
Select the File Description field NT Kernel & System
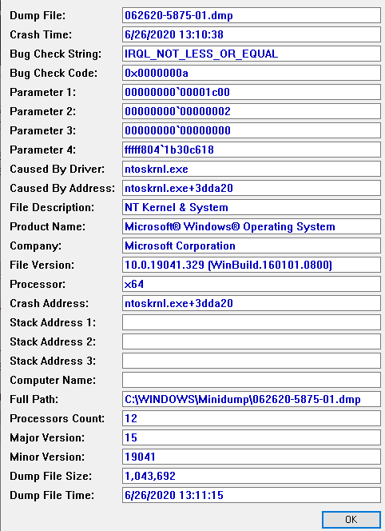click(x=252, y=207)
